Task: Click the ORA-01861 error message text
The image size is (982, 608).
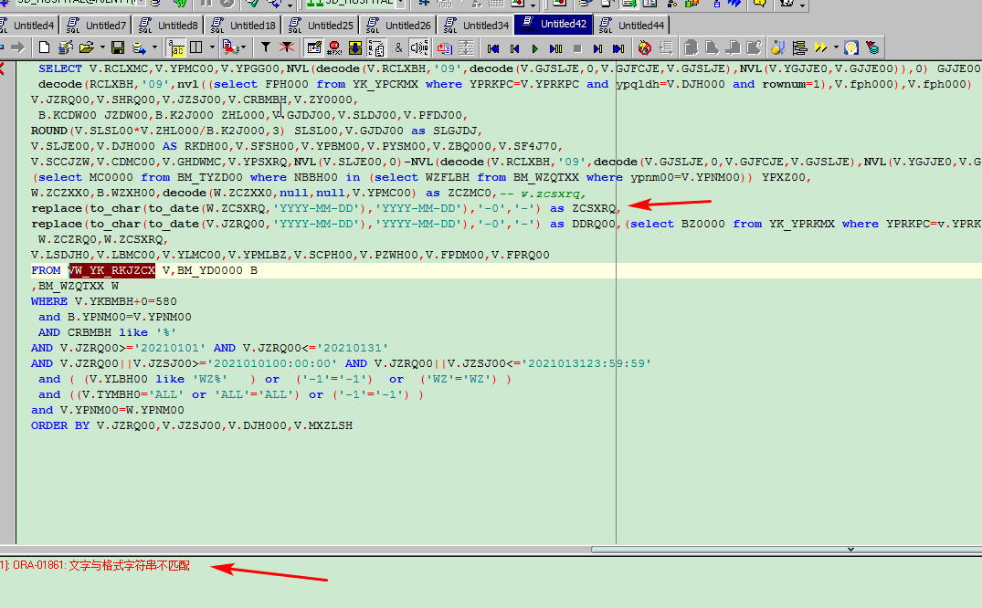Action: pos(94,565)
